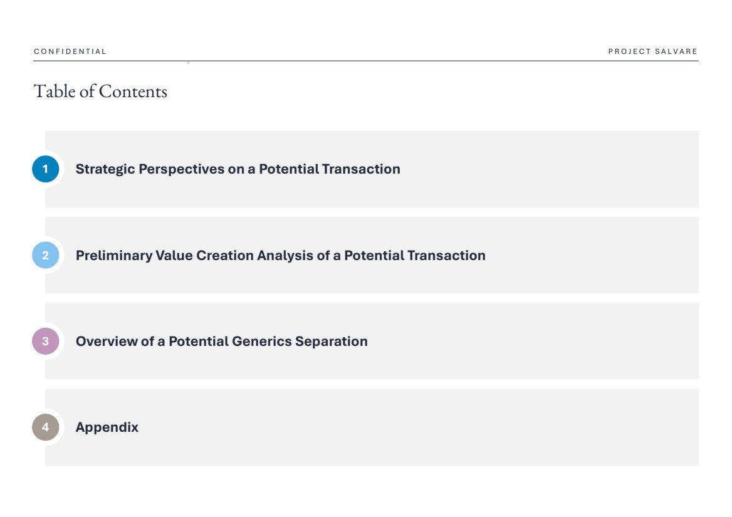Click the purple number 3 circle

[x=45, y=342]
